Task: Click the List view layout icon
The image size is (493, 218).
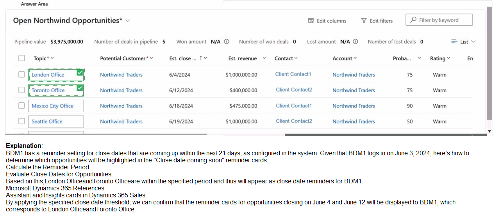Action: tap(454, 42)
